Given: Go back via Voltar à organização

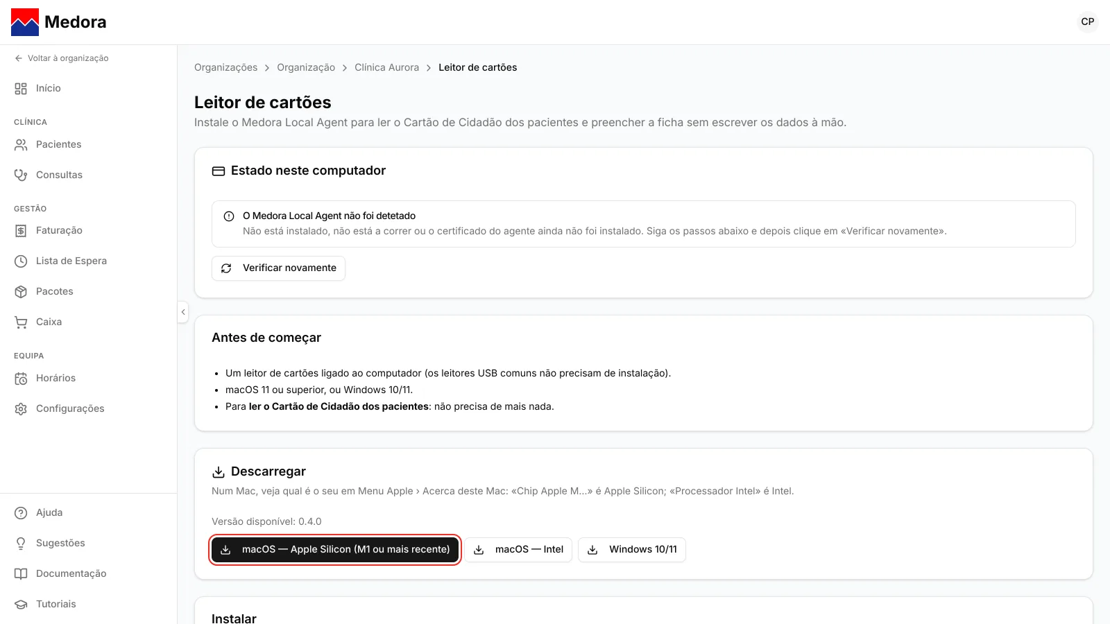Looking at the screenshot, I should [x=61, y=58].
